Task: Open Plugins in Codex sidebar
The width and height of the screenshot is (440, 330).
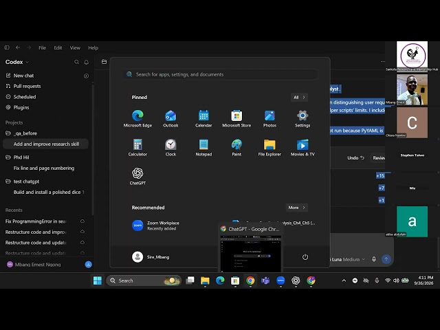Action: pos(21,107)
